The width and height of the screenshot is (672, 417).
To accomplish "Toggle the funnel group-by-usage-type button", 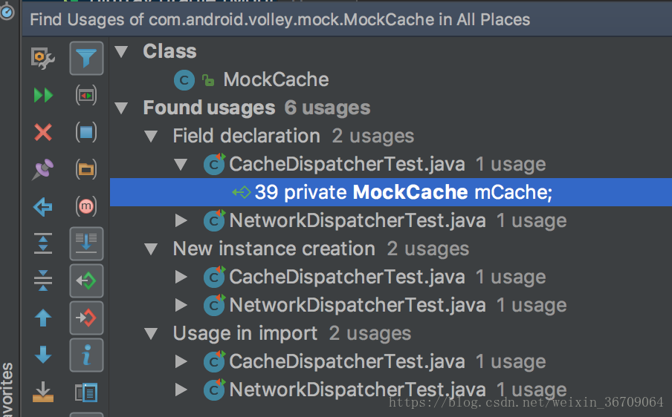I will 86,58.
